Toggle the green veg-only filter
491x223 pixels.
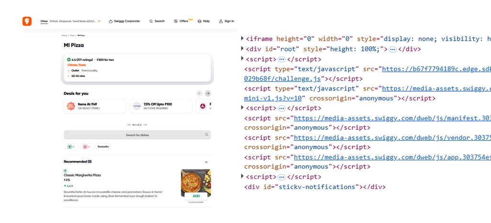point(71,146)
